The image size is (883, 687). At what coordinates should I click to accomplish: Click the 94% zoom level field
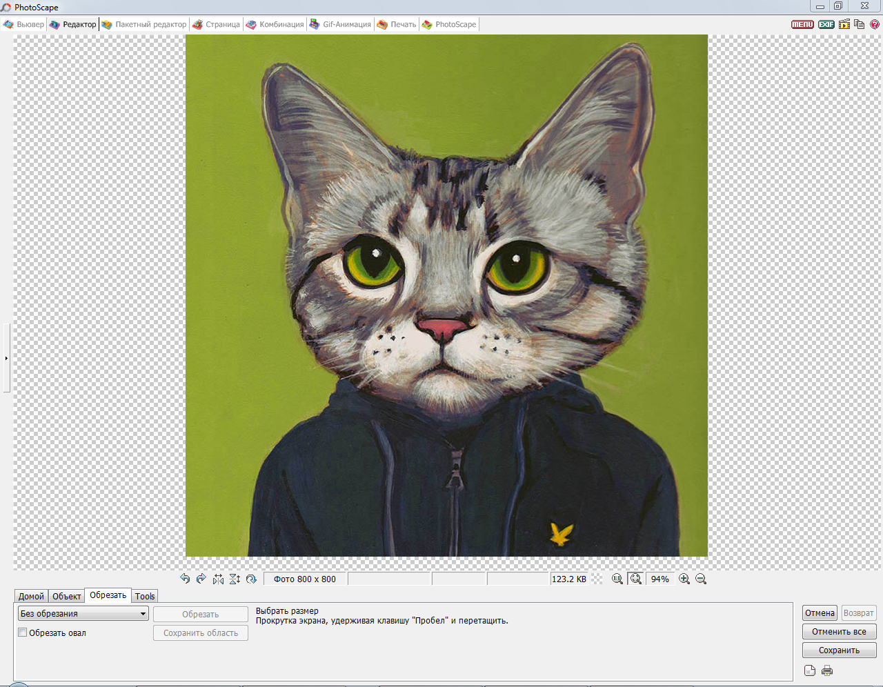point(659,579)
